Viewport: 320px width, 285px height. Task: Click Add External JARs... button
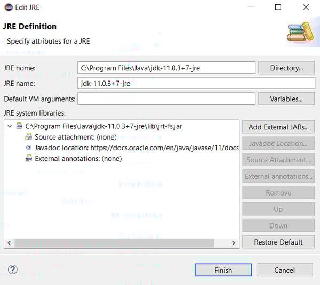[278, 127]
